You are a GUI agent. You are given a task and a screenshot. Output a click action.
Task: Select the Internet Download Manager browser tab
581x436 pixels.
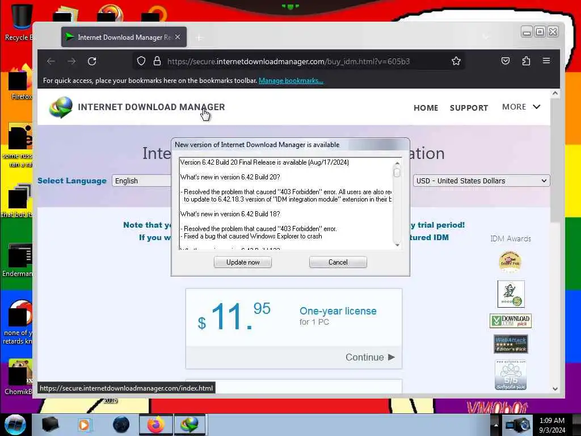[x=124, y=37]
